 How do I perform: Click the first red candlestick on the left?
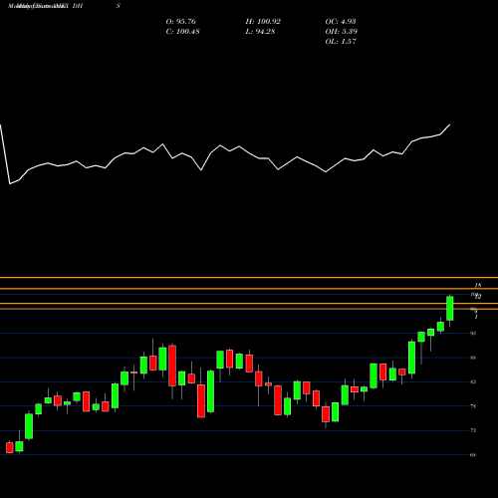pos(10,447)
